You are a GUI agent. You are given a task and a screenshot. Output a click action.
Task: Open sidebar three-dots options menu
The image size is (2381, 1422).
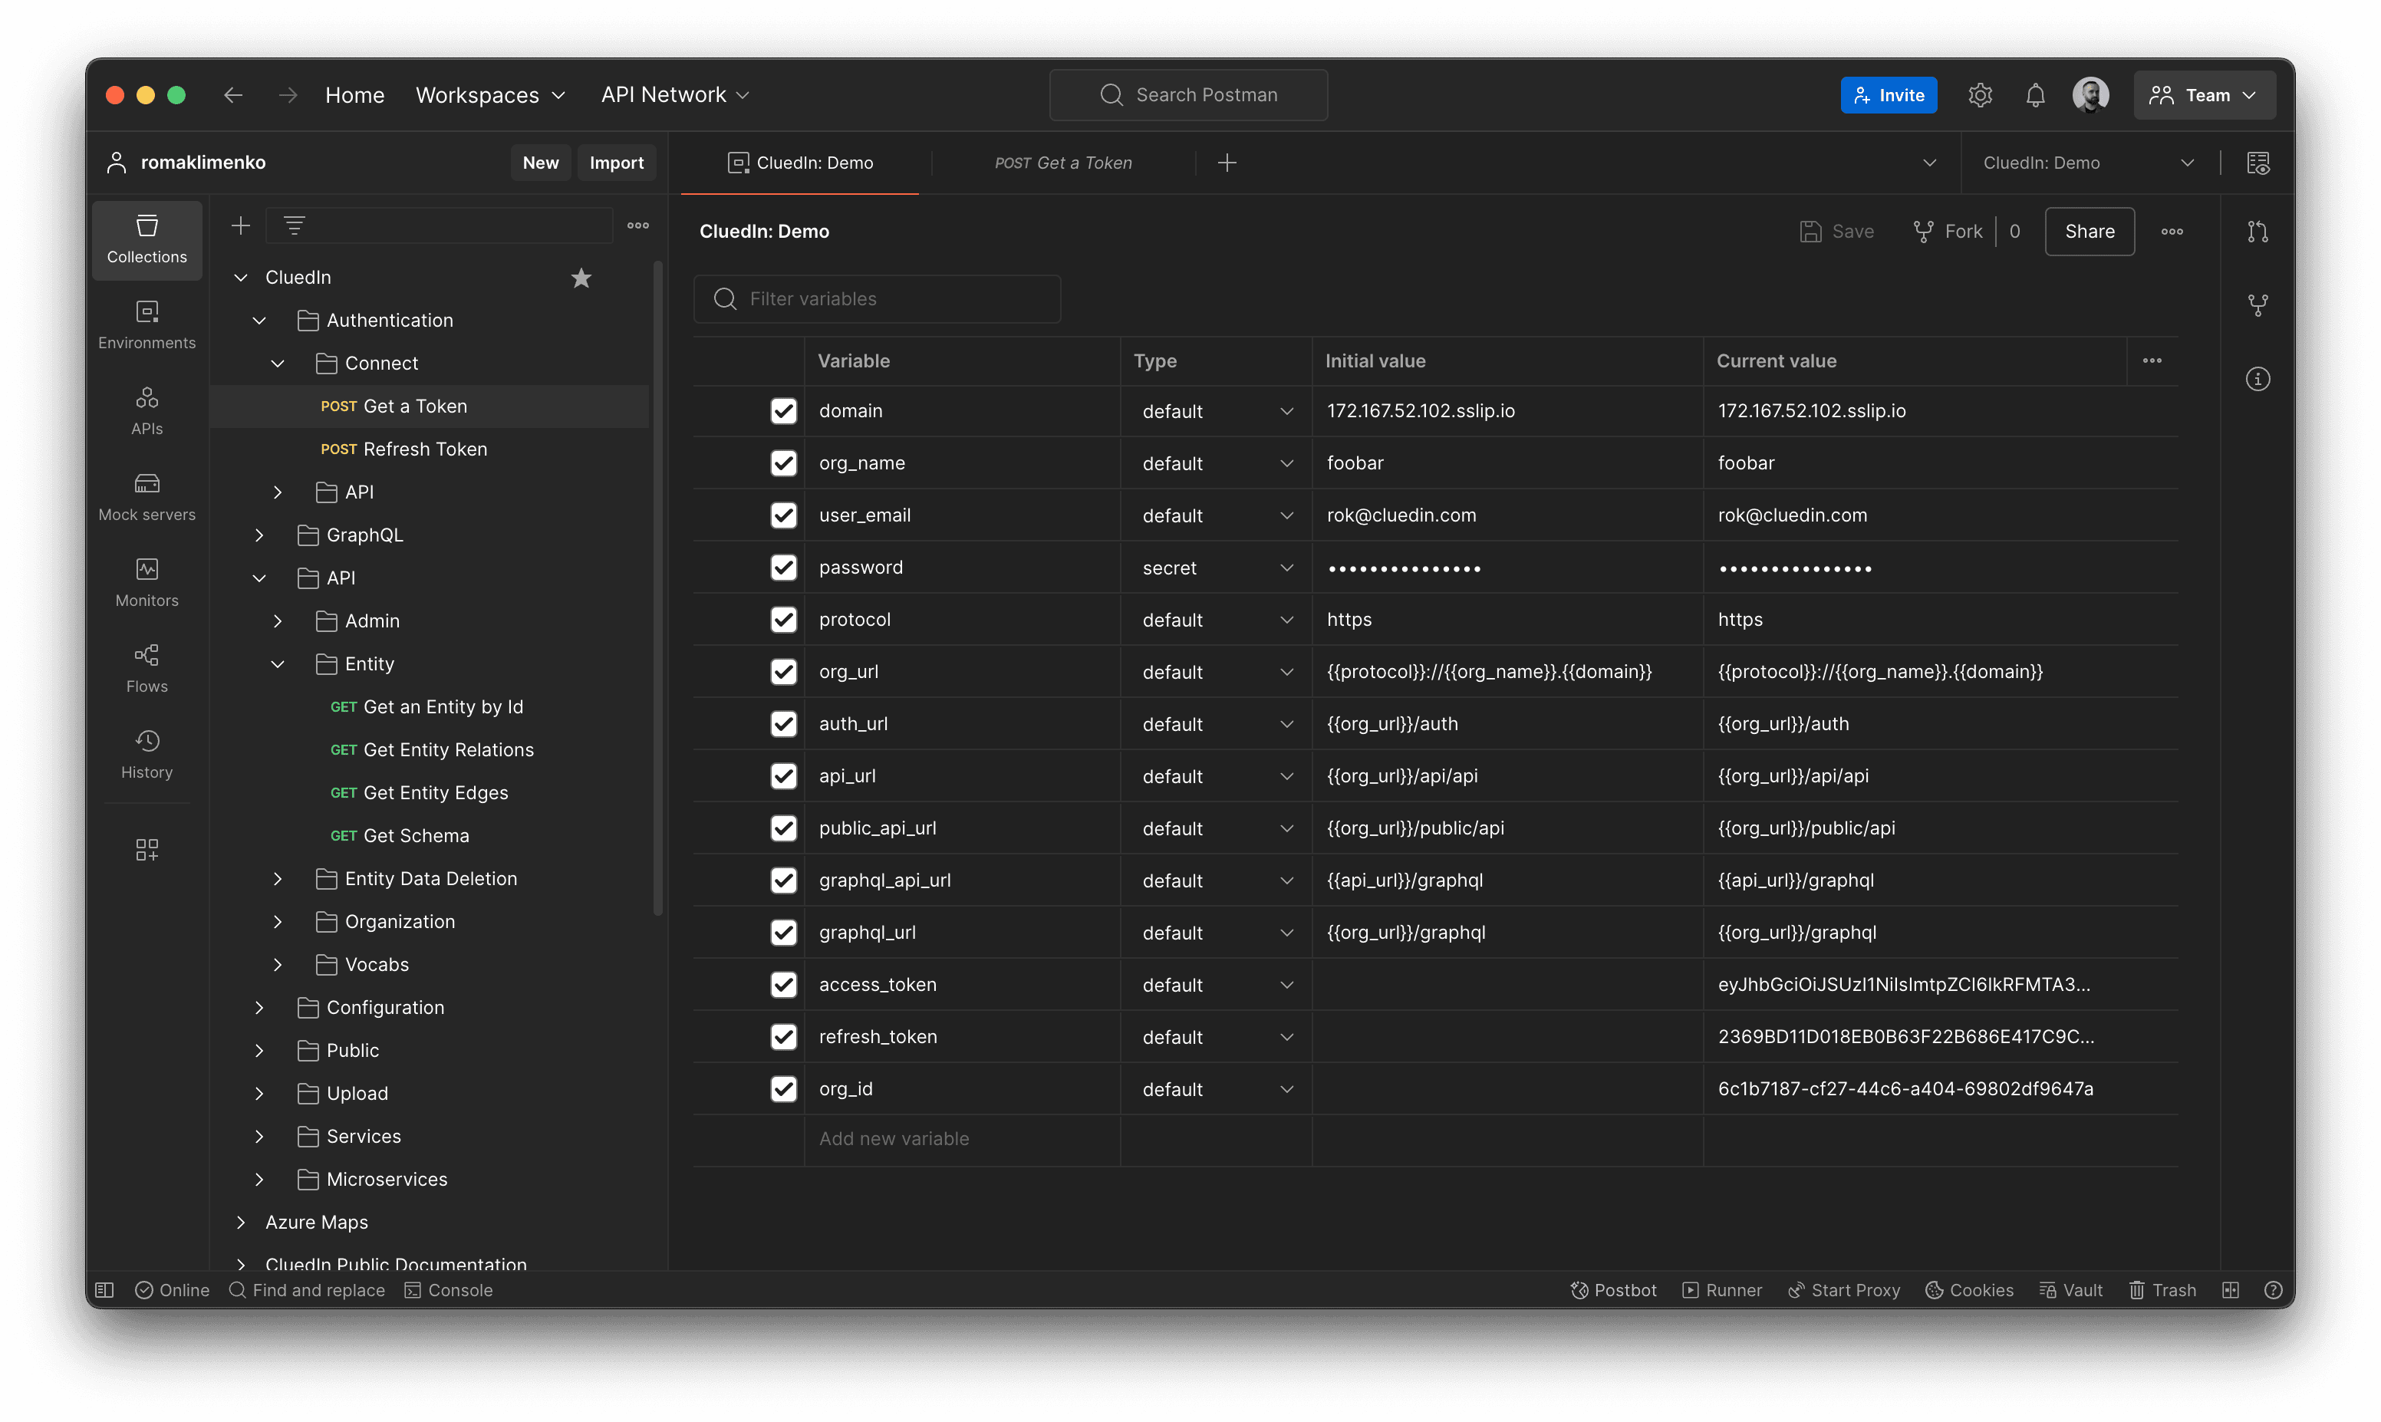pyautogui.click(x=638, y=225)
